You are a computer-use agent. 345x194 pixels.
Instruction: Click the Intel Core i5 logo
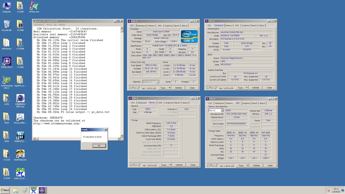tap(189, 36)
